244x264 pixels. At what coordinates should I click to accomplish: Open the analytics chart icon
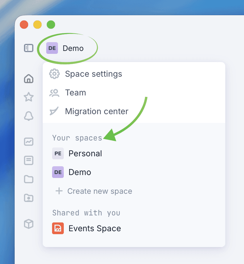[x=29, y=142]
